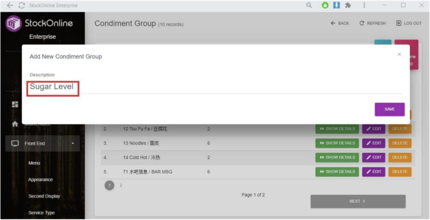Close the Add New Condiment Group dialog

point(399,55)
